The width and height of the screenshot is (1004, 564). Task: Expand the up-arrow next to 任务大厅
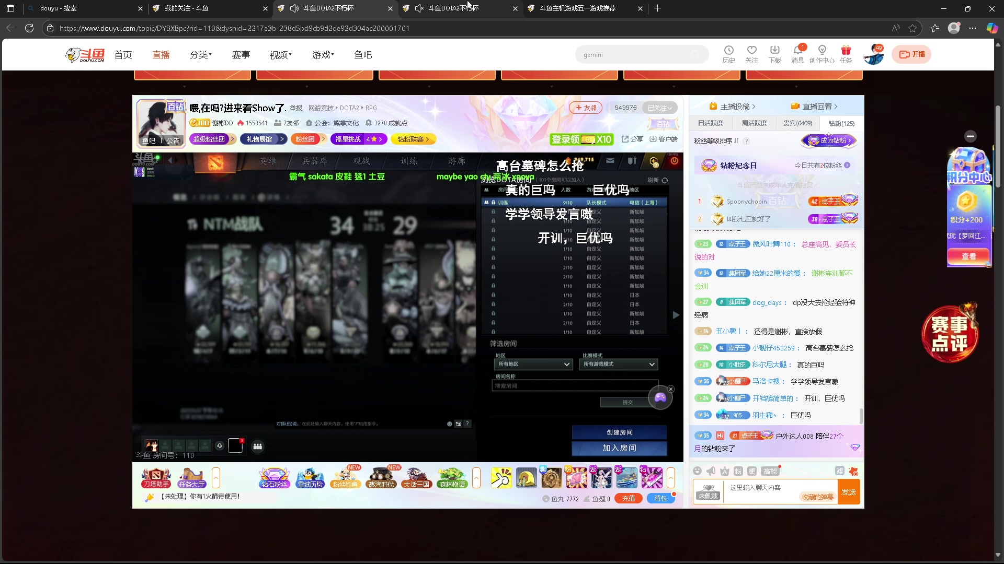[x=216, y=477]
